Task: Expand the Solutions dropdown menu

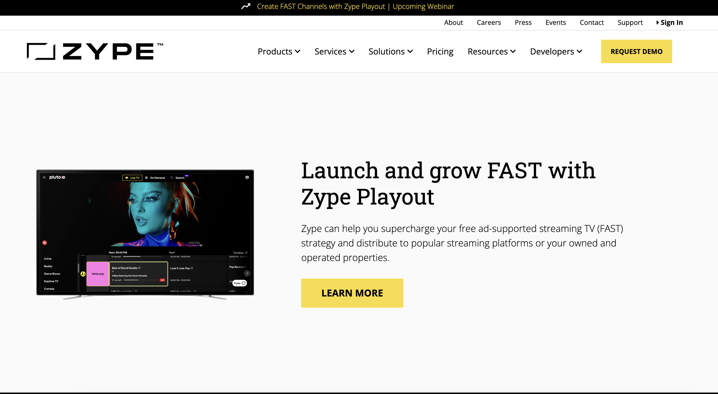Action: point(391,51)
